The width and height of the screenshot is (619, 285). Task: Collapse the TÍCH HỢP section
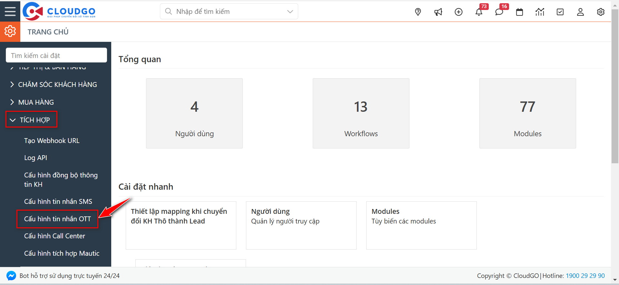click(x=31, y=120)
